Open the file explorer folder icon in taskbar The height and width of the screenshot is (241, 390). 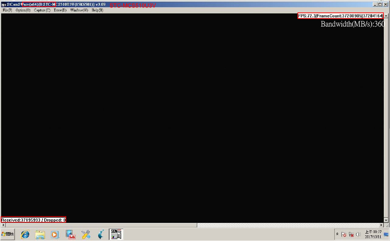40,234
